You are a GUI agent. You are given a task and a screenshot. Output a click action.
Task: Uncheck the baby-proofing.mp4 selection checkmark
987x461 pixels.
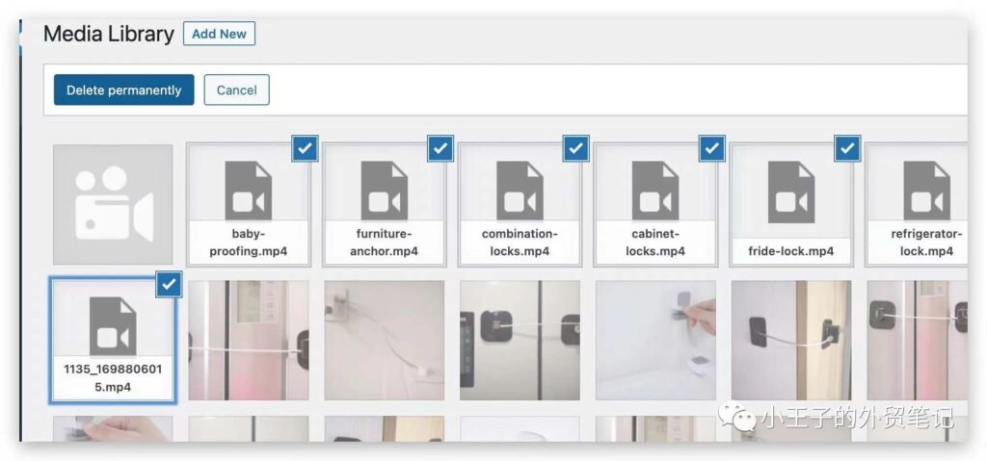[x=305, y=148]
